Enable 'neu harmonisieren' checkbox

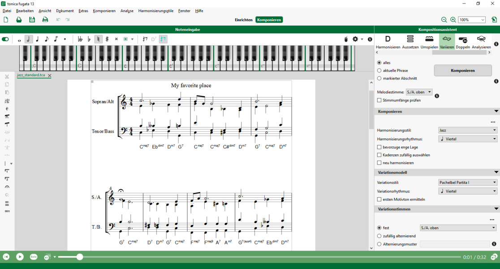click(x=379, y=163)
